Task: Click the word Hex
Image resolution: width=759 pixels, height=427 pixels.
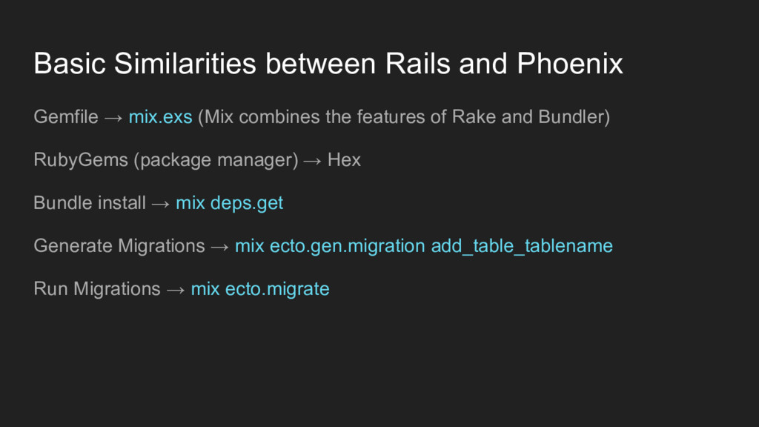Action: pos(344,160)
